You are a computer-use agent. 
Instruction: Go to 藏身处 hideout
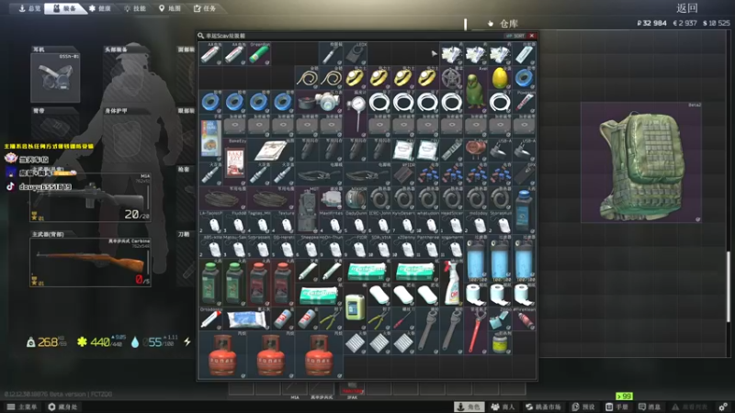[x=62, y=407]
